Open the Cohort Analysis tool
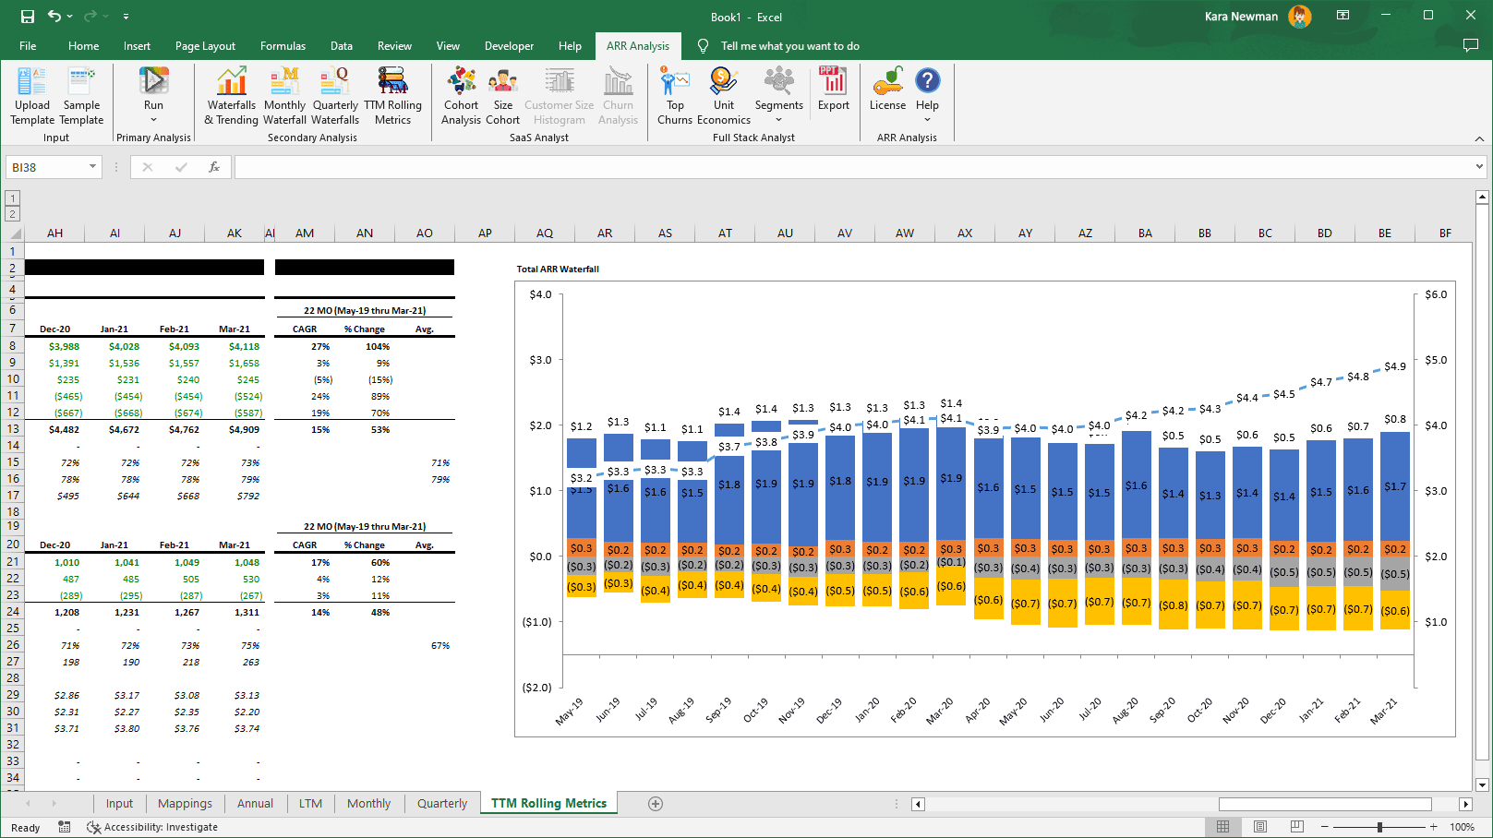The image size is (1493, 838). (x=461, y=95)
